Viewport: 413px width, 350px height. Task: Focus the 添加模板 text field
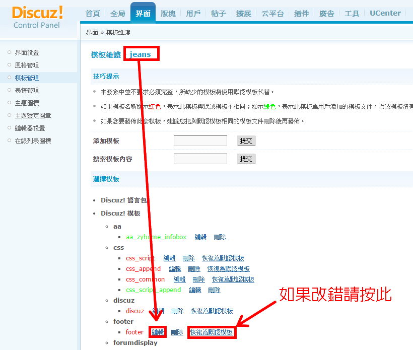[x=200, y=141]
